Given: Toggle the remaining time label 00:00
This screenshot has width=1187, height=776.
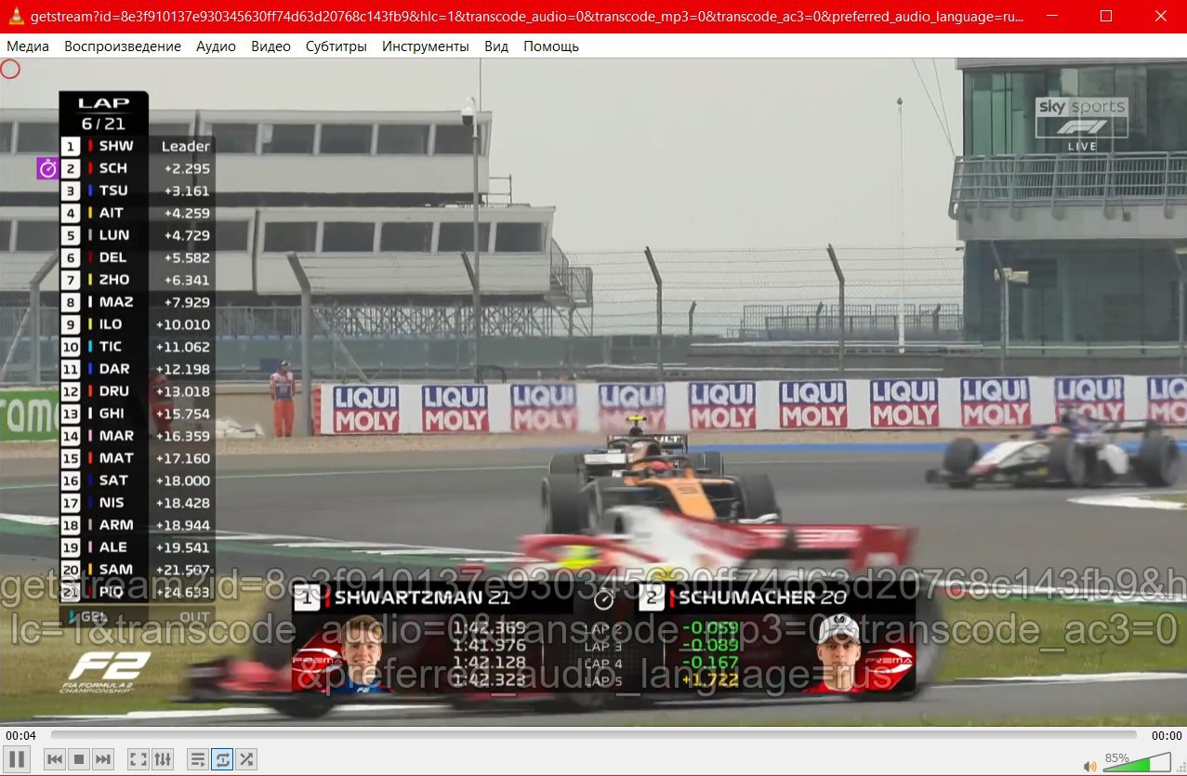Looking at the screenshot, I should coord(1167,735).
